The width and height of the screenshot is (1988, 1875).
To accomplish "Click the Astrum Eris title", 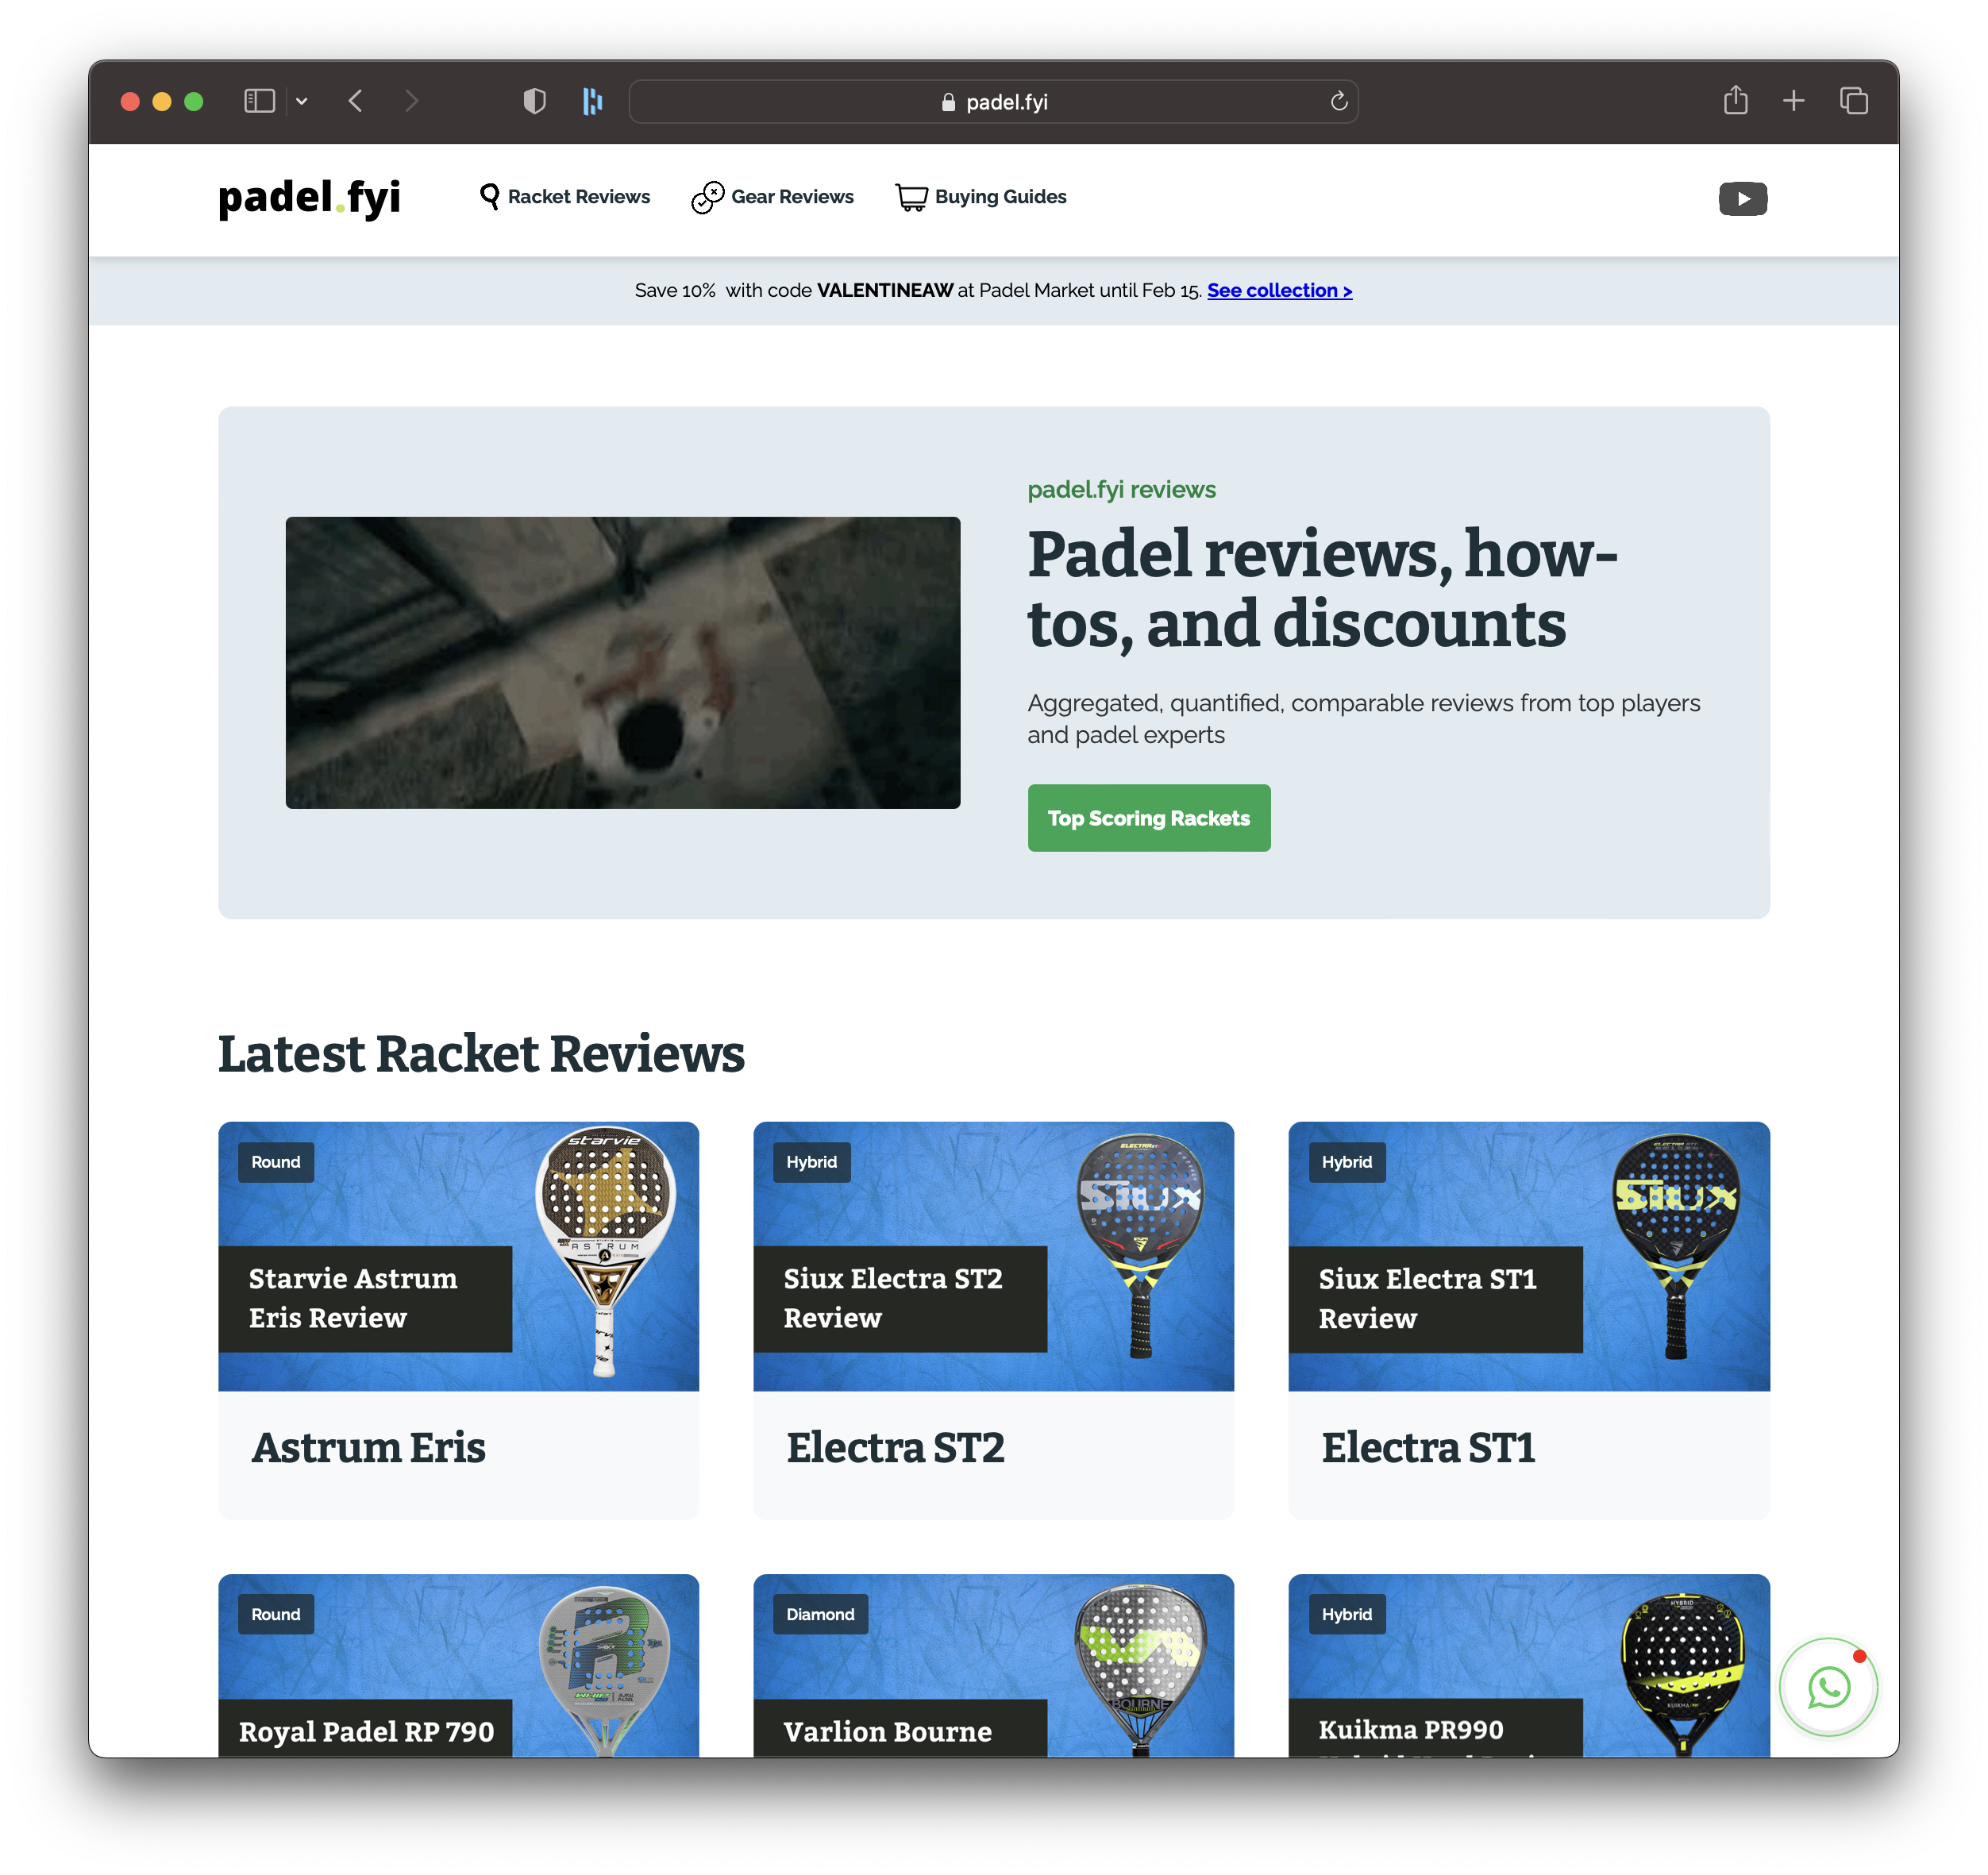I will coord(368,1448).
